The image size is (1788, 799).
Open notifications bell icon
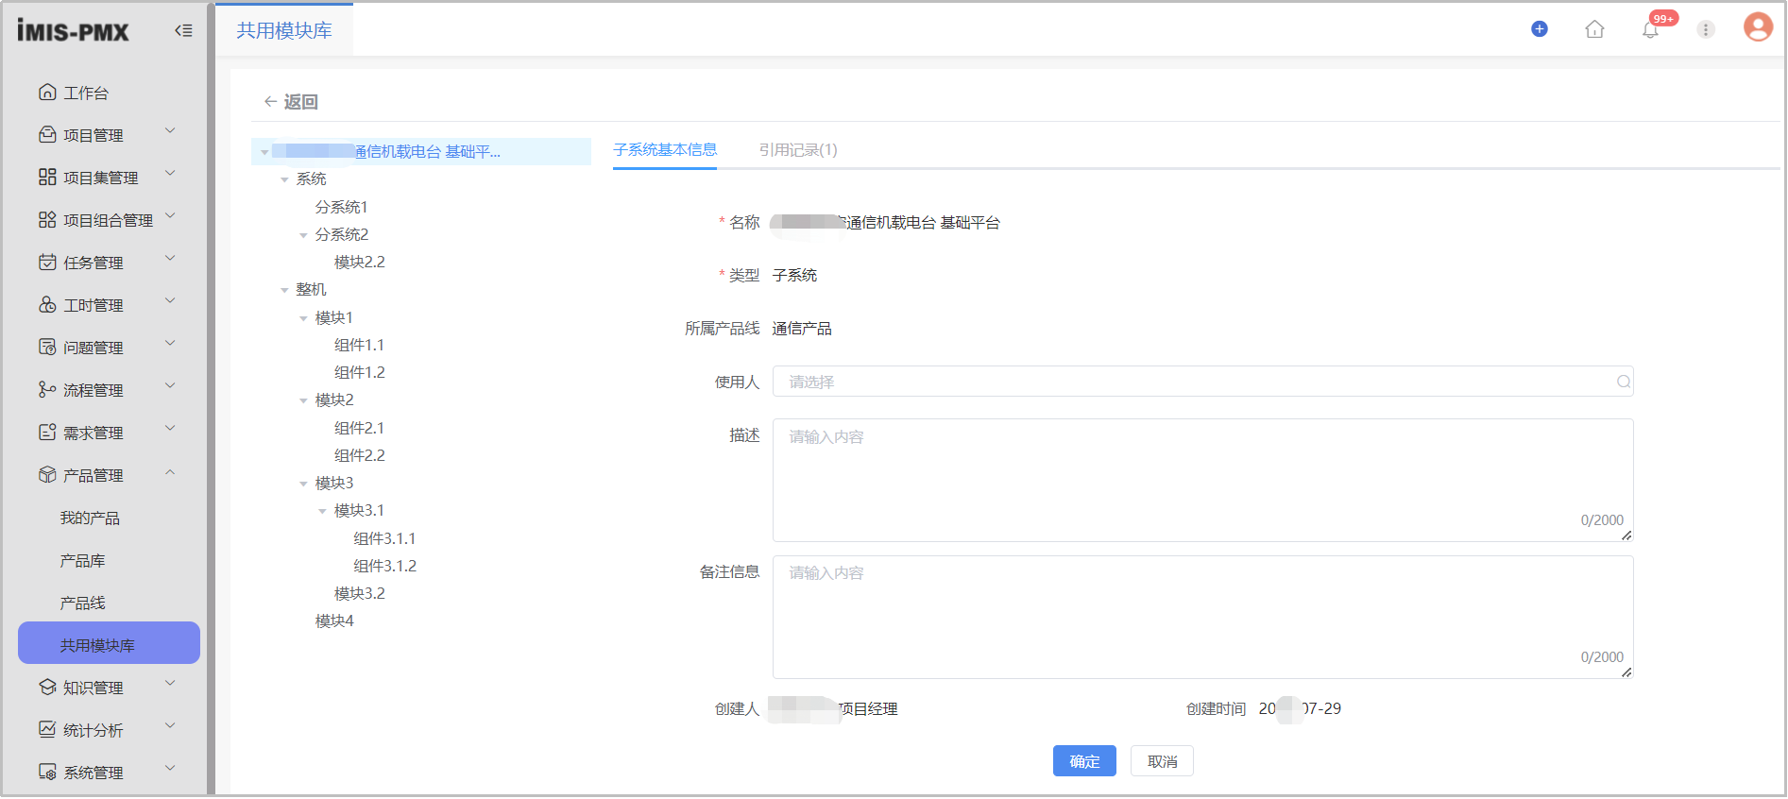(1650, 30)
